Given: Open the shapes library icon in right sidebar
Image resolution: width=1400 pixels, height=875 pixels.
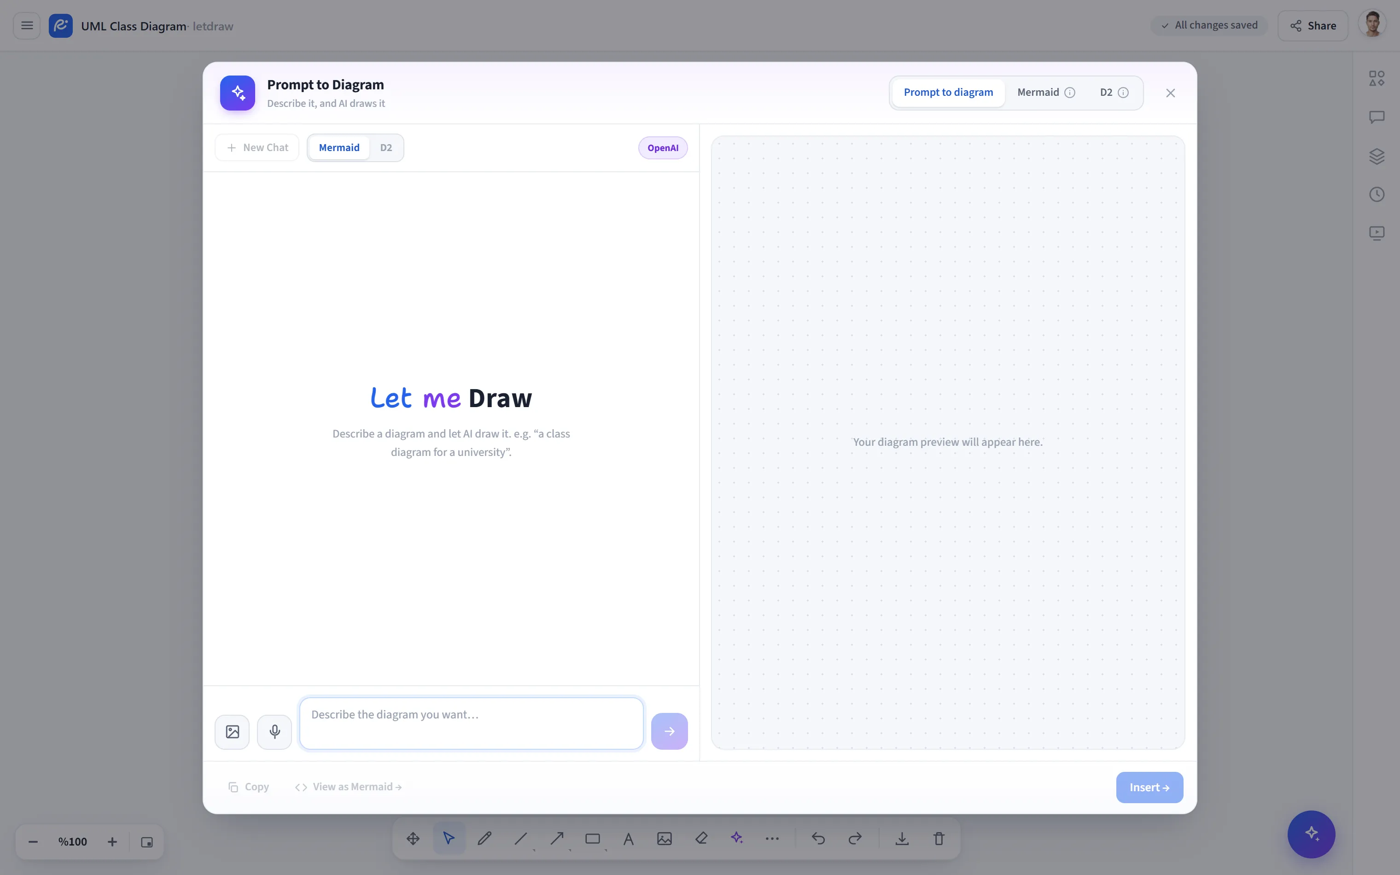Looking at the screenshot, I should coord(1377,78).
